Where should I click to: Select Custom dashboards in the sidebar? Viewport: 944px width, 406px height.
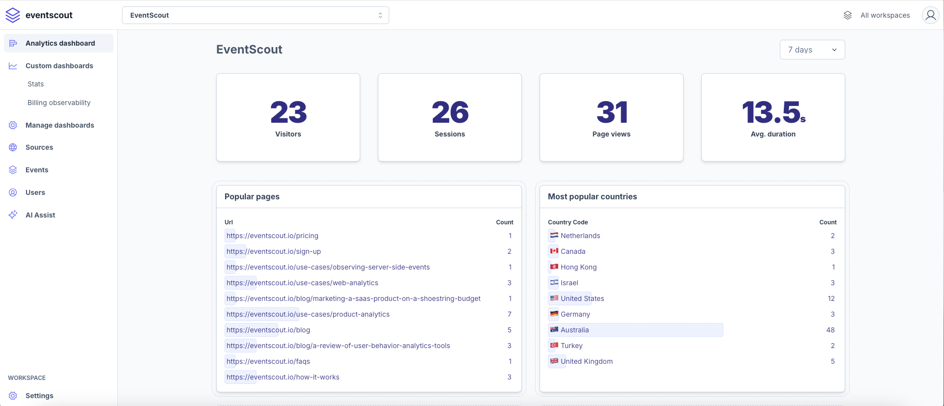(59, 66)
